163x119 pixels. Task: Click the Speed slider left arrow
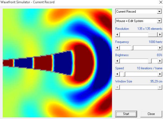[x=117, y=74]
